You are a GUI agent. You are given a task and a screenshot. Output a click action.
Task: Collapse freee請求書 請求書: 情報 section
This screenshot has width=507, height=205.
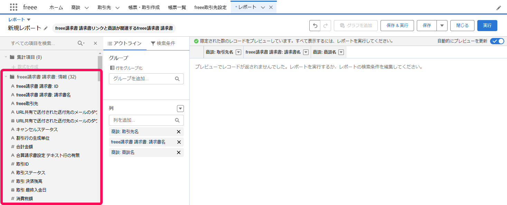point(6,77)
